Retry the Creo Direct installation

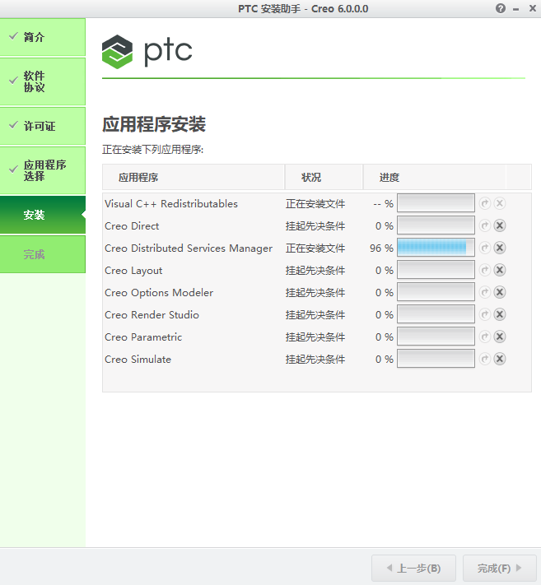point(485,225)
